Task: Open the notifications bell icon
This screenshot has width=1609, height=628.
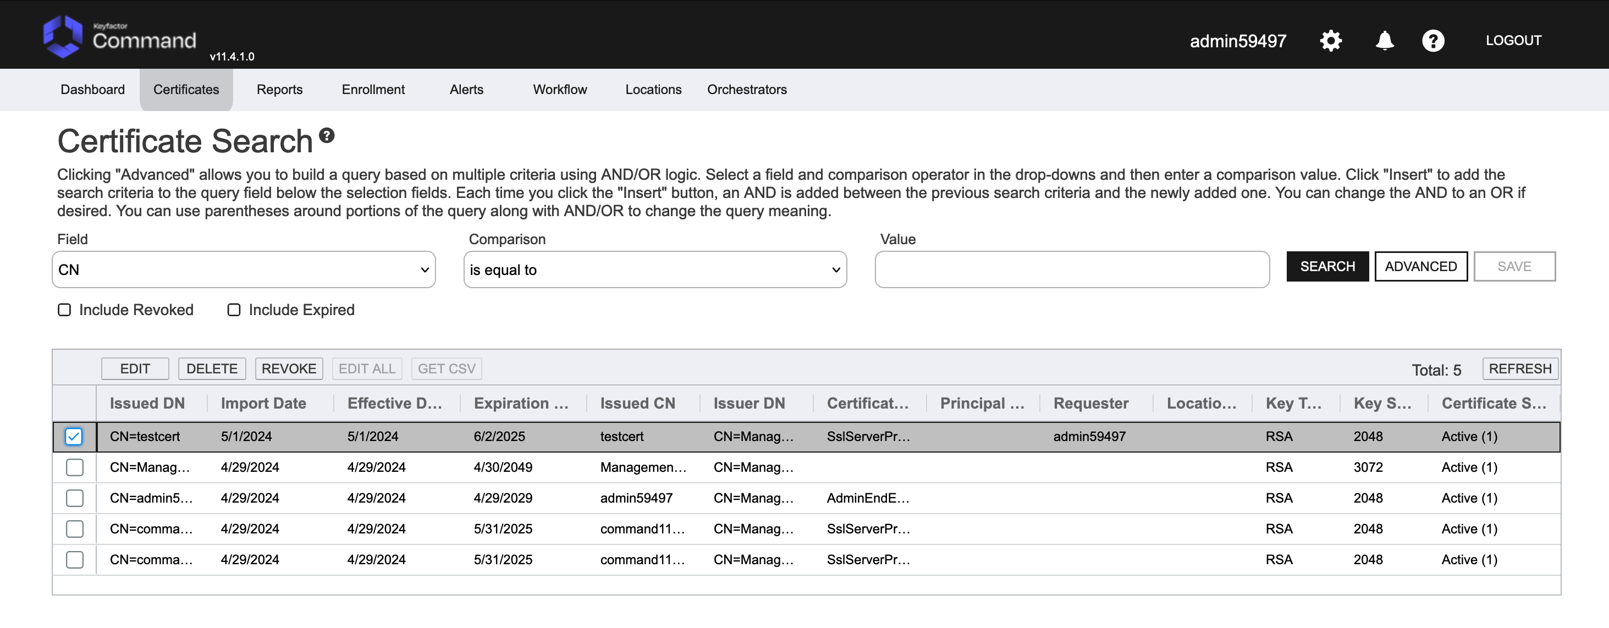Action: [1384, 41]
